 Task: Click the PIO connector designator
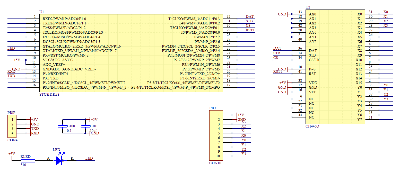[x=212, y=108]
